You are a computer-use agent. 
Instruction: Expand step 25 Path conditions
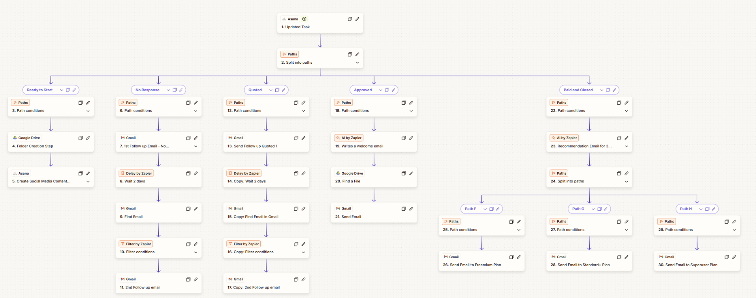coord(519,230)
